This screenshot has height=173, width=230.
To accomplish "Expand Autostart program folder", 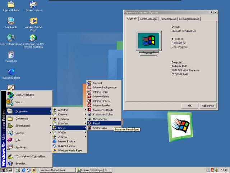I will pyautogui.click(x=69, y=110).
